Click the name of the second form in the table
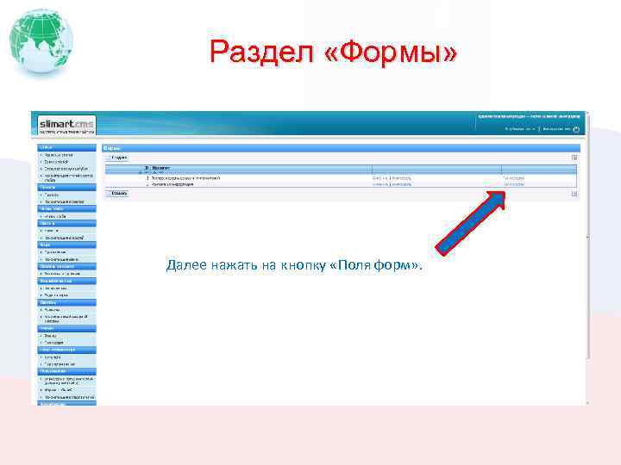Viewport: 621px width, 465px height. coord(172,184)
